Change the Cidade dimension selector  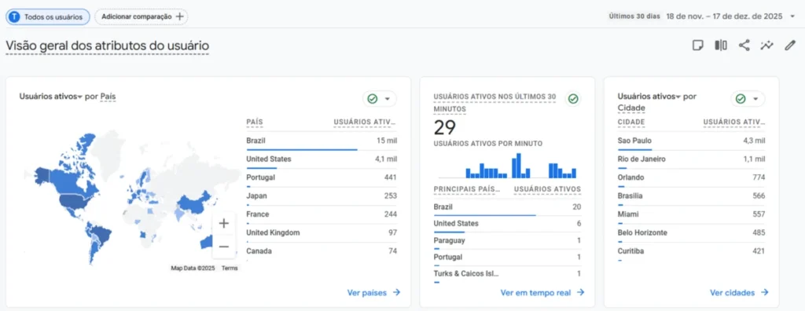(631, 108)
